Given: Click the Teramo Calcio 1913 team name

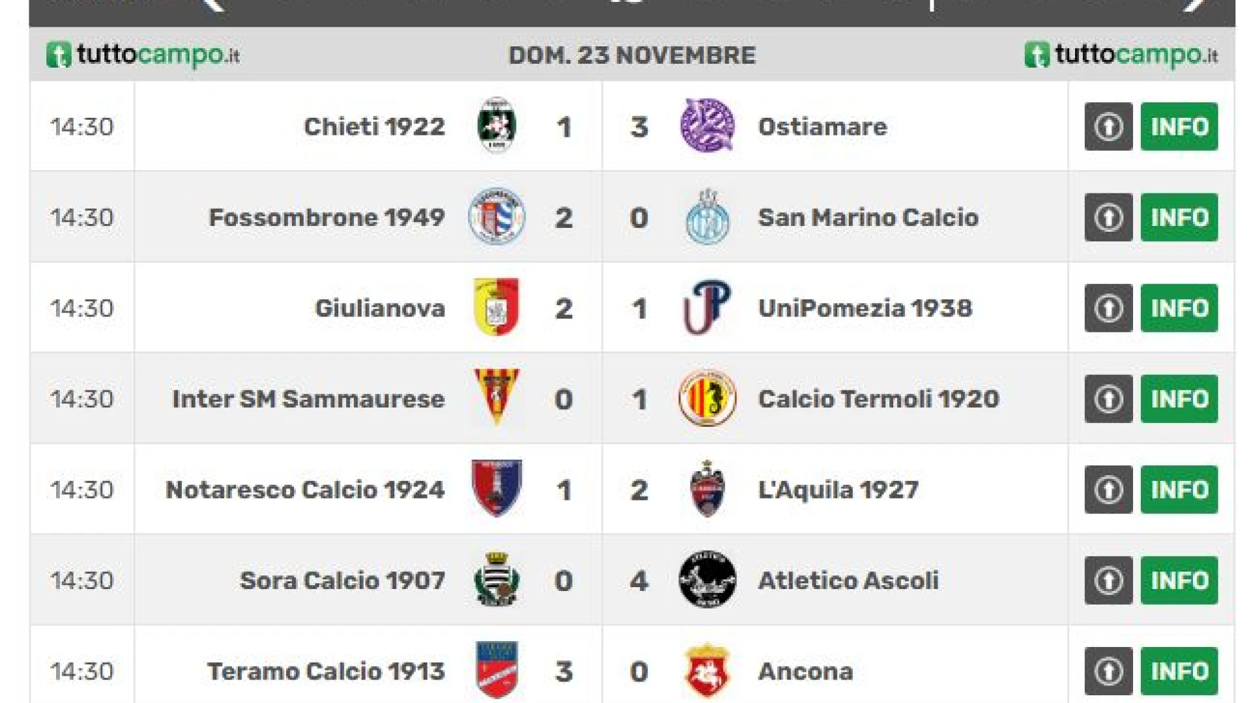Looking at the screenshot, I should click(326, 671).
